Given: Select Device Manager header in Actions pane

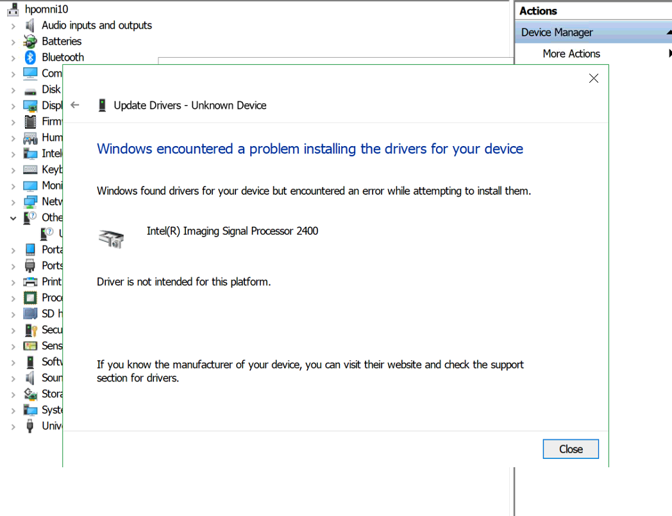Looking at the screenshot, I should [557, 32].
